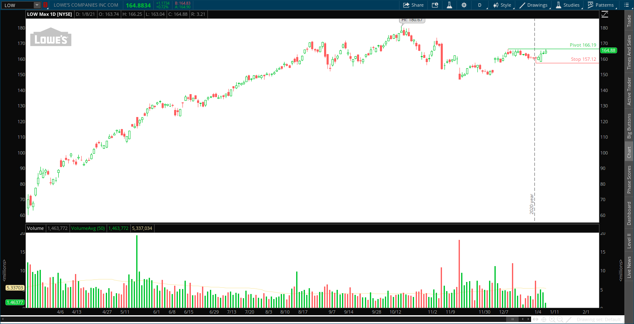Click the LOWE'S COMPANIES INC COM name
Viewport: 634px width, 324px height.
pos(86,5)
